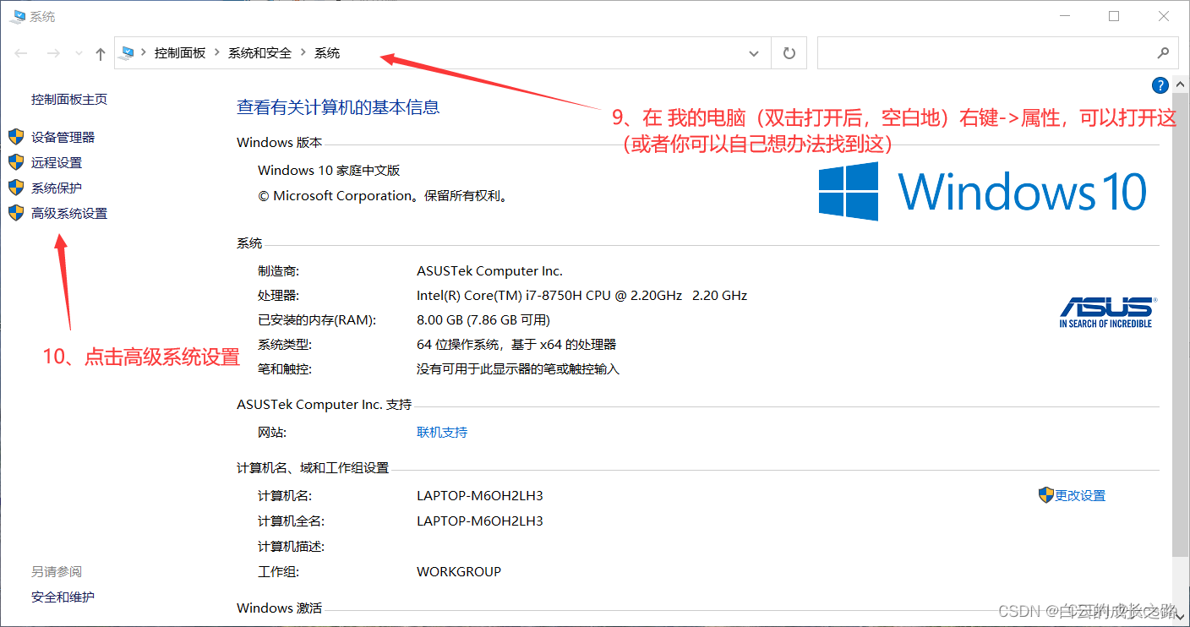Click the text Windows 10 家庭中文版
The width and height of the screenshot is (1190, 627).
click(329, 170)
